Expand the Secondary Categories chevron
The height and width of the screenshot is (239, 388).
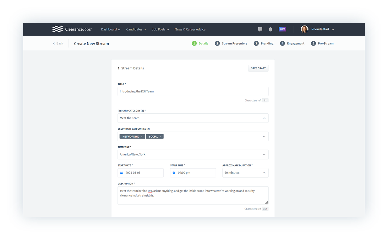click(264, 137)
